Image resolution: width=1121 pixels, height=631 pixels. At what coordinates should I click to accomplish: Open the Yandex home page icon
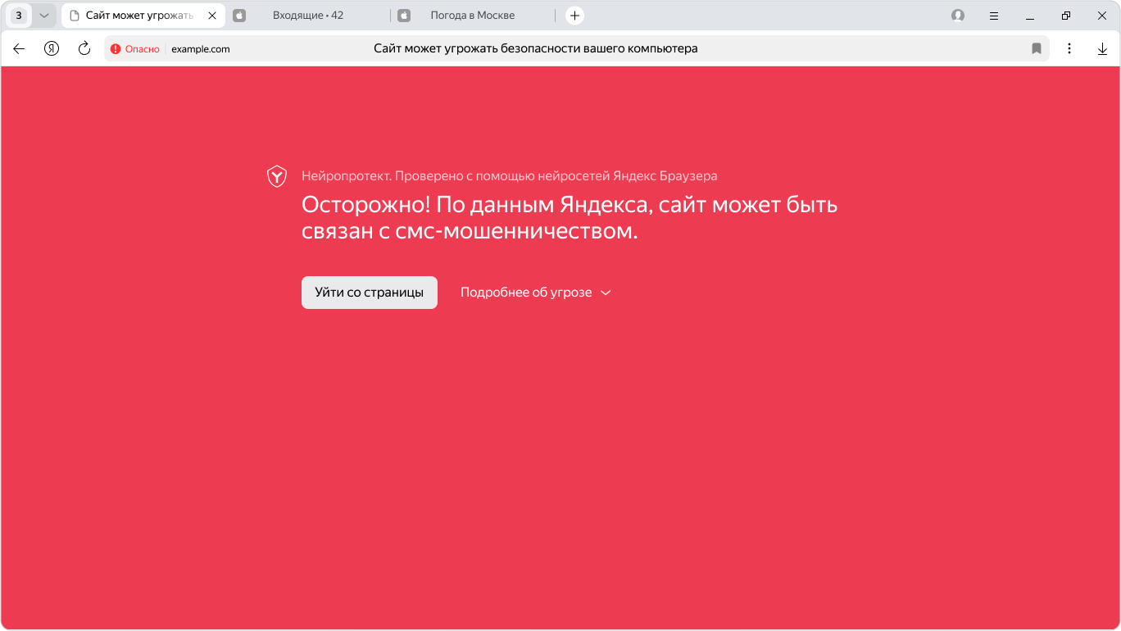coord(52,49)
